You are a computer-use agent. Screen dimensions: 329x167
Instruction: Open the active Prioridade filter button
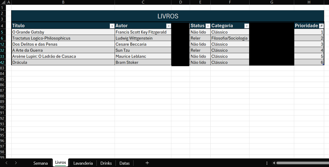pyautogui.click(x=321, y=26)
